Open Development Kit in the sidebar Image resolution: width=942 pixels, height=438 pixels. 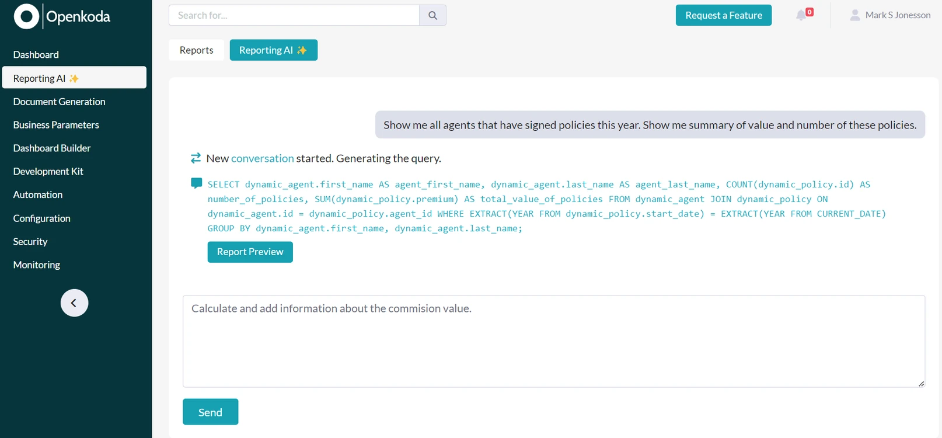(x=48, y=171)
